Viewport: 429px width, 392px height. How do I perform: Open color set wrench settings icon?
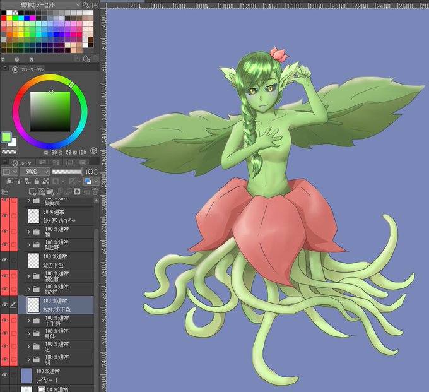tap(86, 4)
